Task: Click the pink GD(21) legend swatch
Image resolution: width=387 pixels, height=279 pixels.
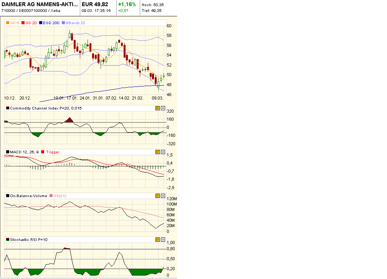Action: click(51, 196)
